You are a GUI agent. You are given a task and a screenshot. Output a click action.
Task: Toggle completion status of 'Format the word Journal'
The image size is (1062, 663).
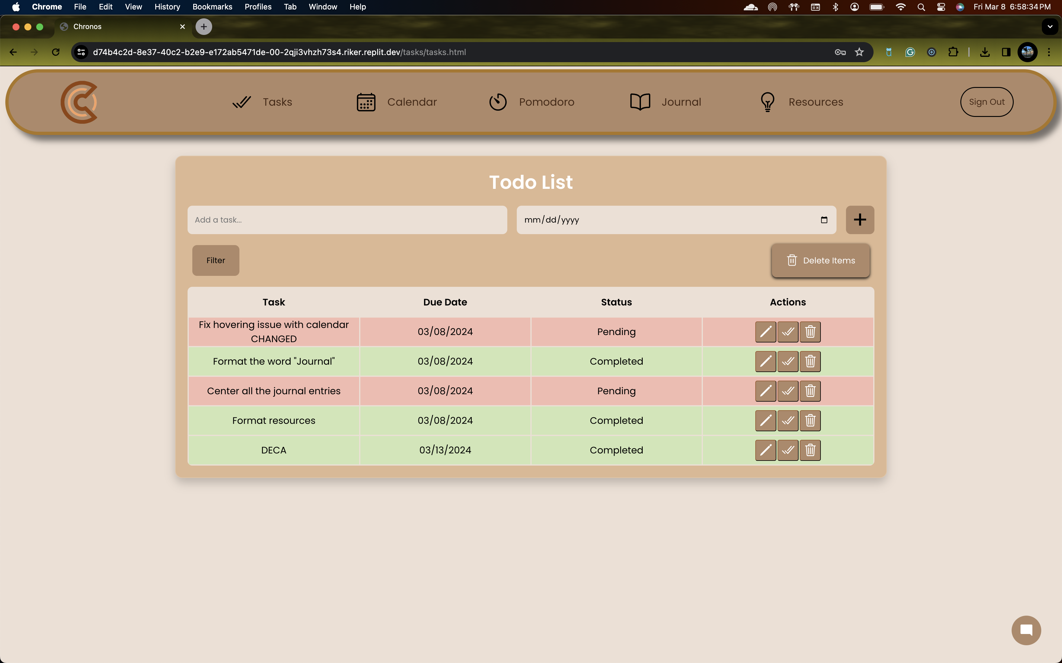pos(788,361)
